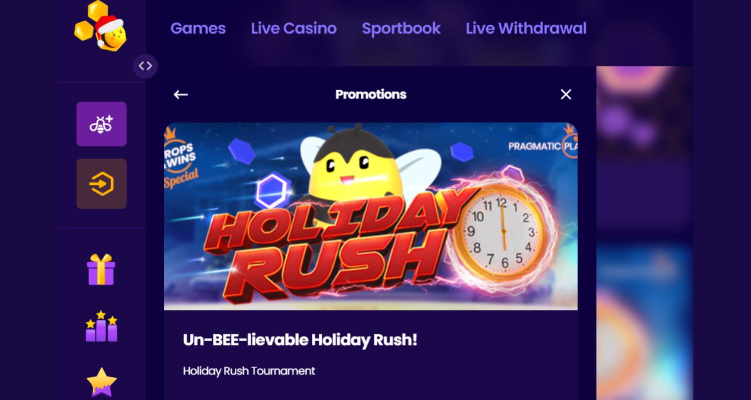Open the Holiday Rush promotion banner

(x=371, y=216)
